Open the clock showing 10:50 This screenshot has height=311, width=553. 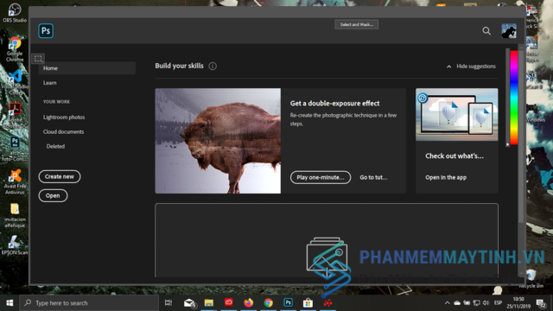[518, 303]
